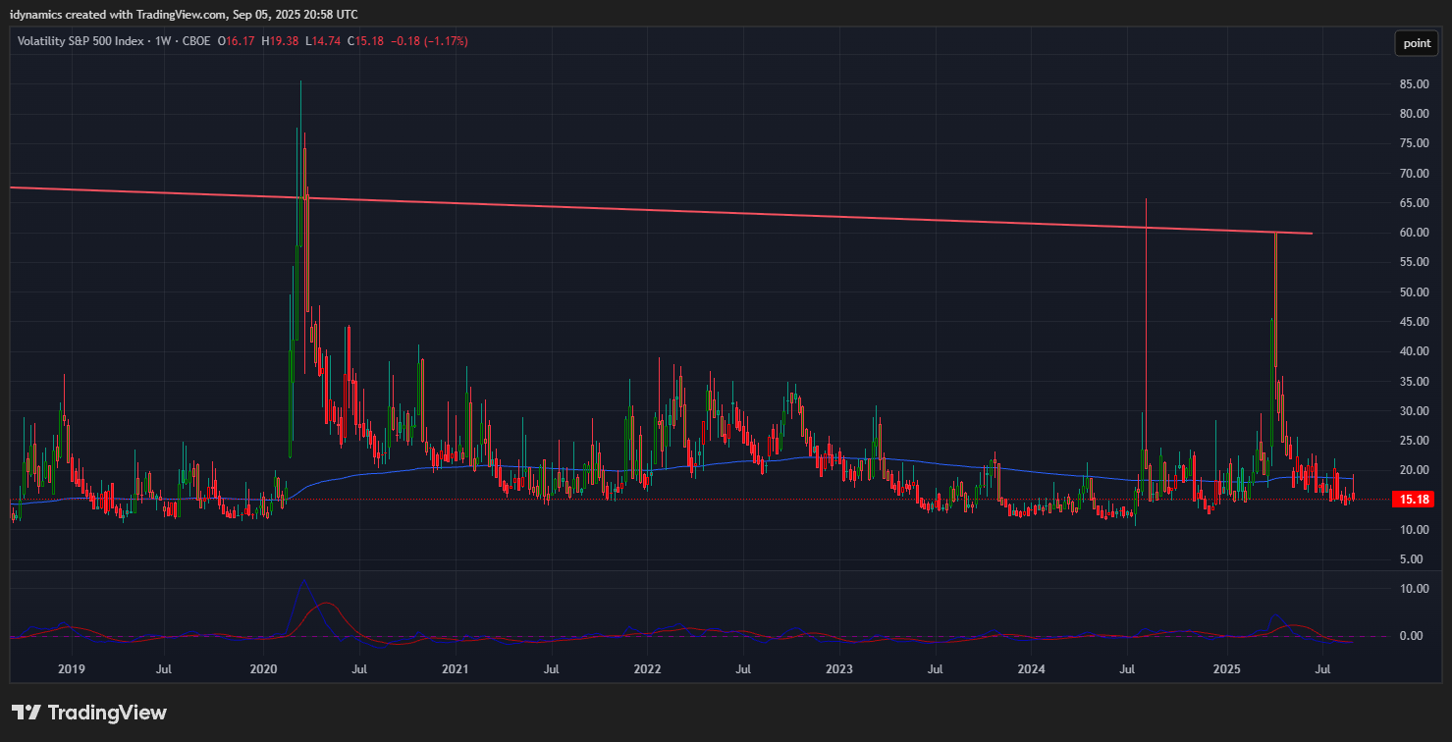Click the point button in the chart corner

coord(1416,43)
